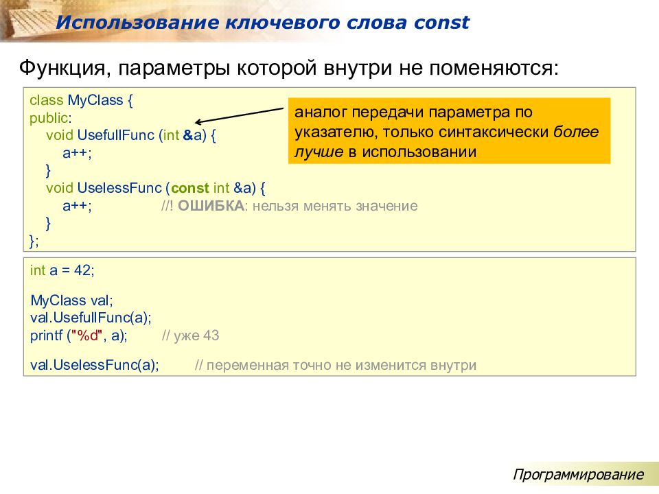Image resolution: width=659 pixels, height=494 pixels.
Task: Click the bold 'ОШИБКА' comment text
Action: (x=211, y=205)
